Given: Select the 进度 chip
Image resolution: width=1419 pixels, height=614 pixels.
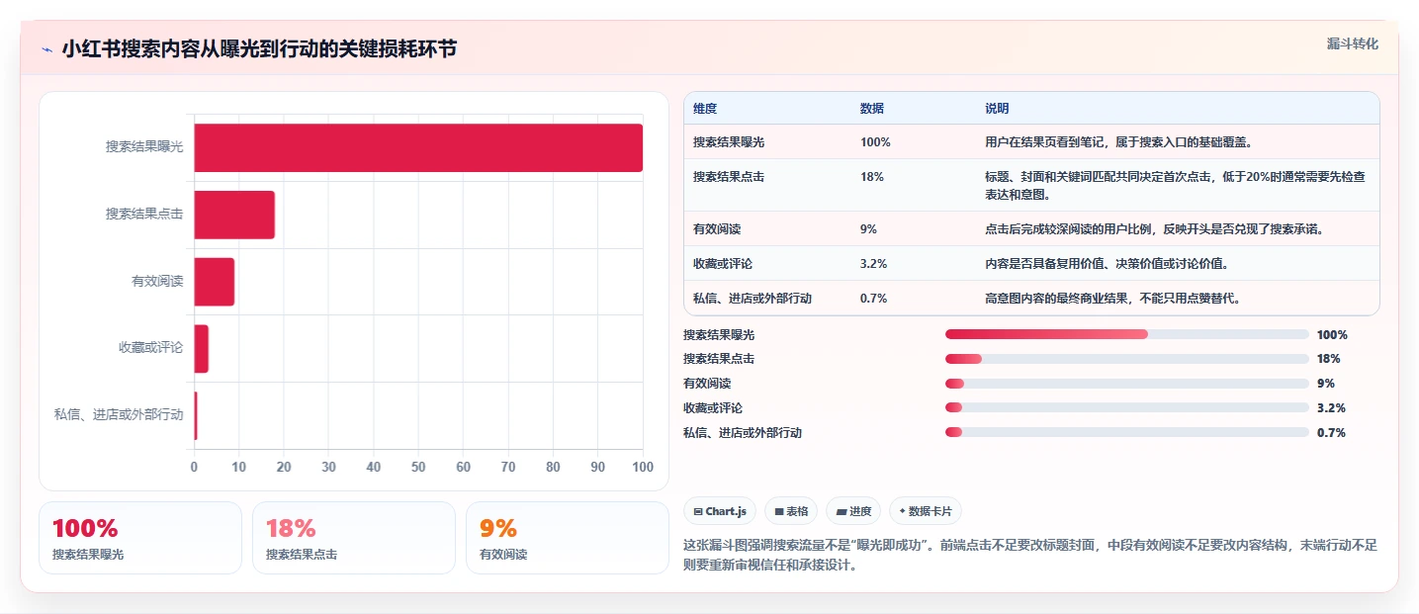Looking at the screenshot, I should (853, 511).
